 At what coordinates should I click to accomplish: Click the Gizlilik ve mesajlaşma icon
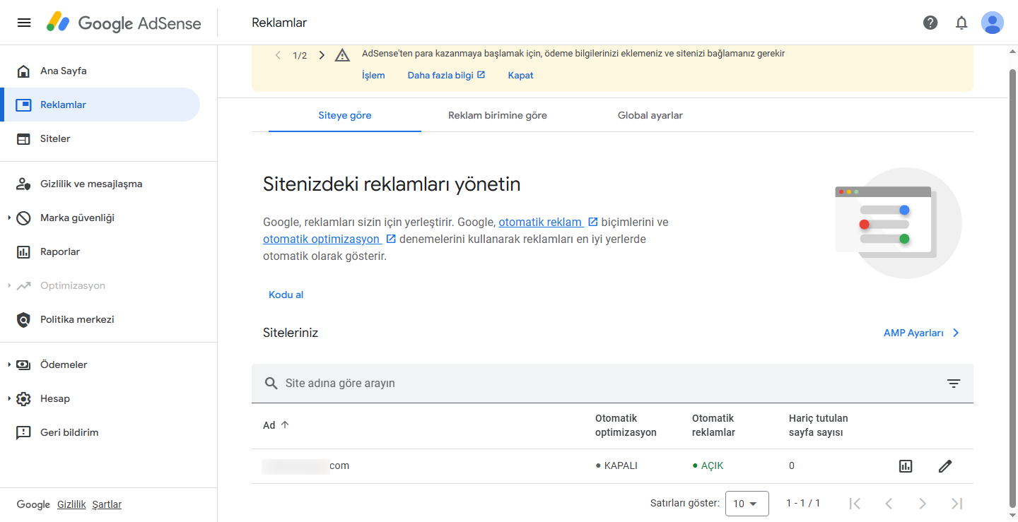[23, 184]
